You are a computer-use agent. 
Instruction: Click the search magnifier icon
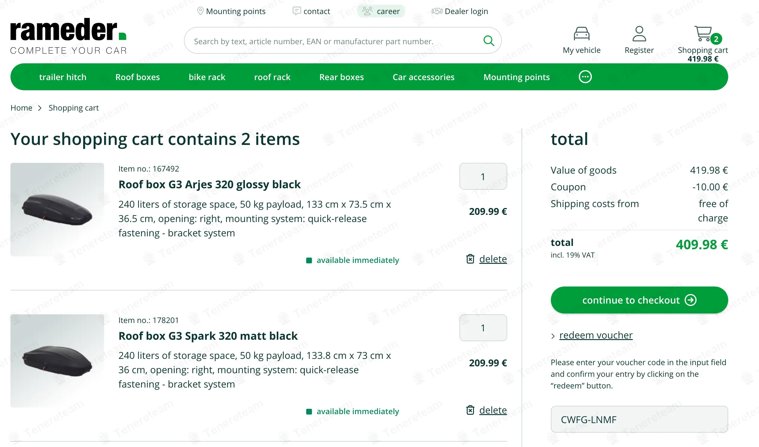click(488, 41)
